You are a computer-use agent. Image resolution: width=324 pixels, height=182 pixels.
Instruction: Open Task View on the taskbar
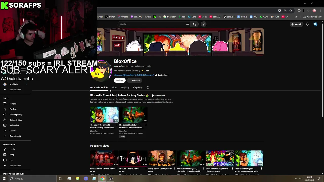coord(61,179)
